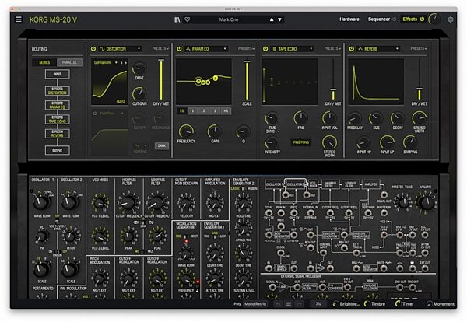The image size is (467, 322).
Task: Click Tape Echo Input Vol knob
Action: [329, 118]
